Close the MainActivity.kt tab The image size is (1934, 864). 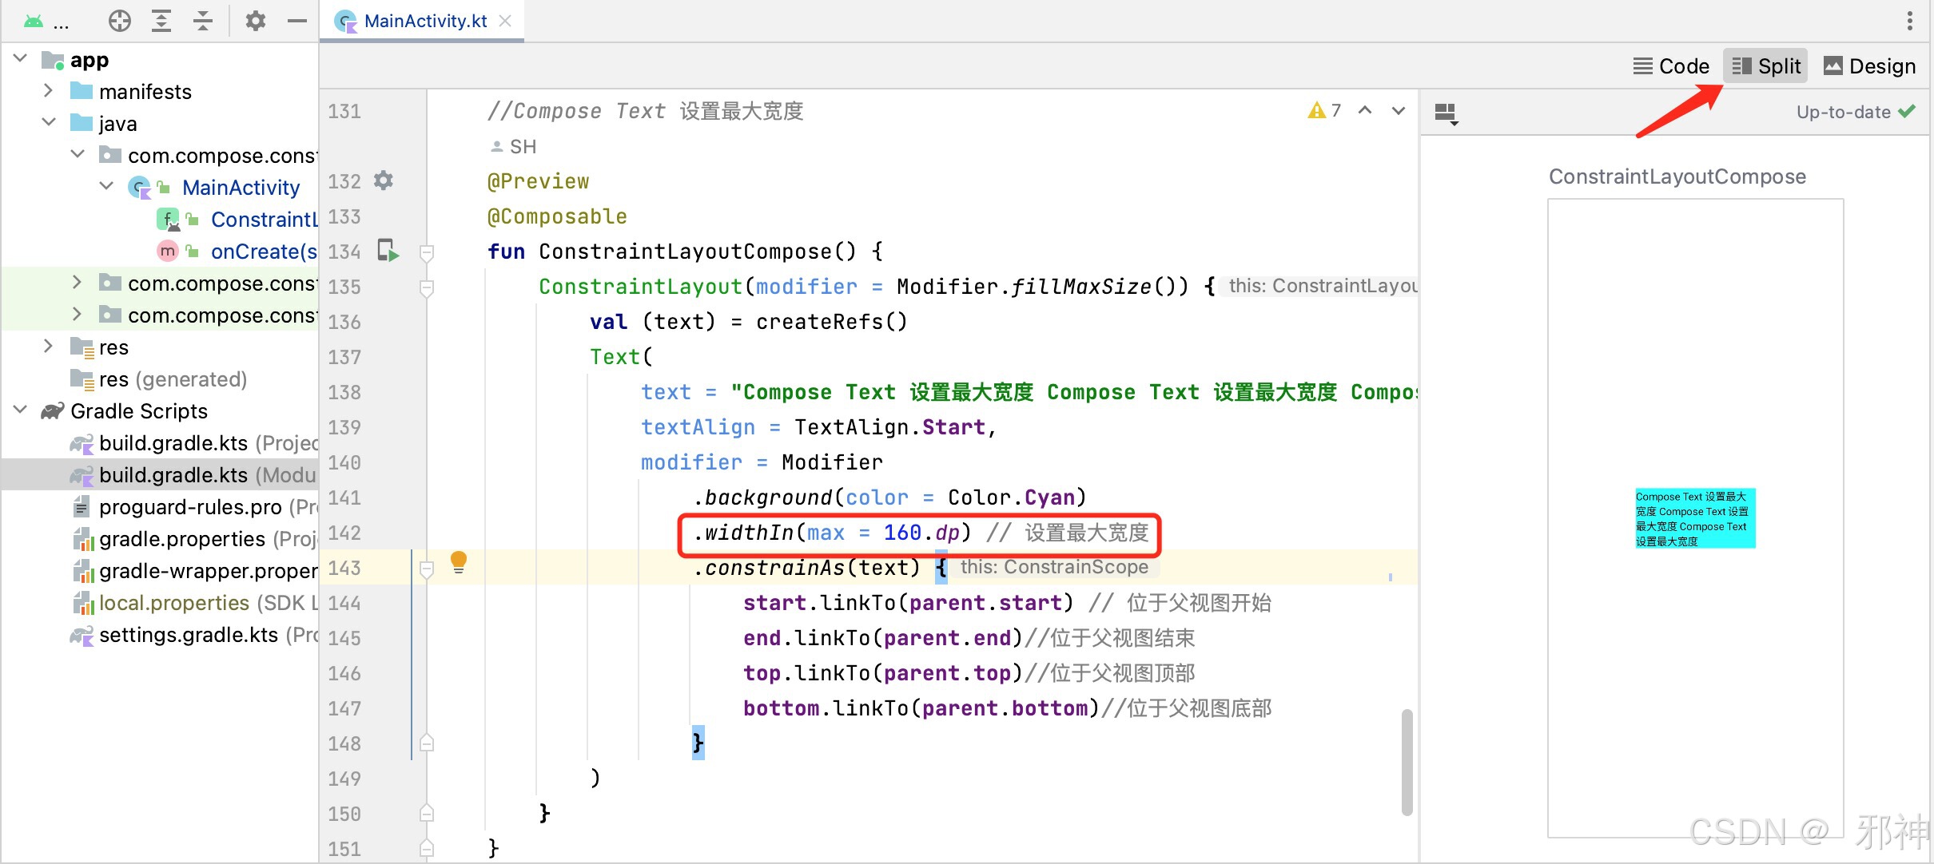(505, 21)
